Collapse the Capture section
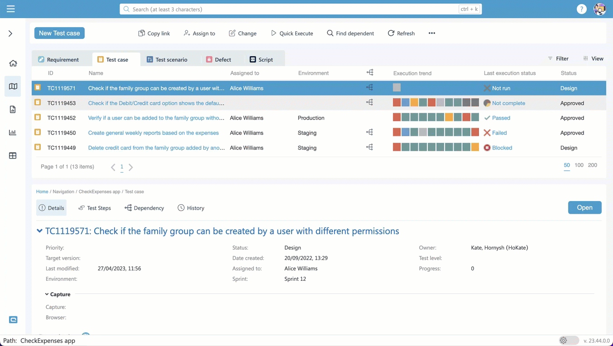The image size is (613, 346). (x=47, y=294)
